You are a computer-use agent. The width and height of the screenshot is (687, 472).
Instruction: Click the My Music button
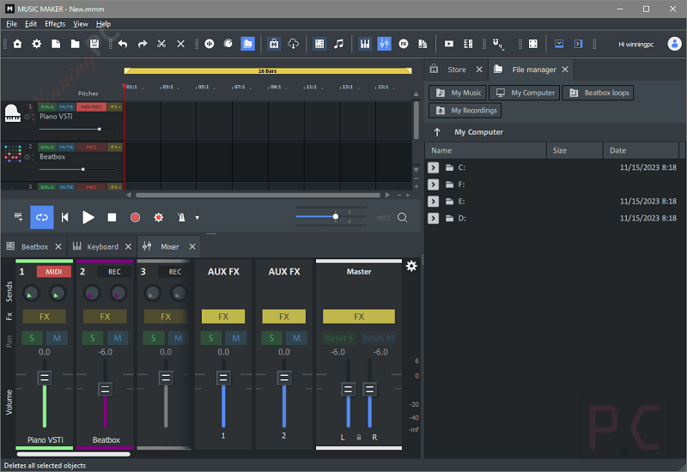(458, 93)
